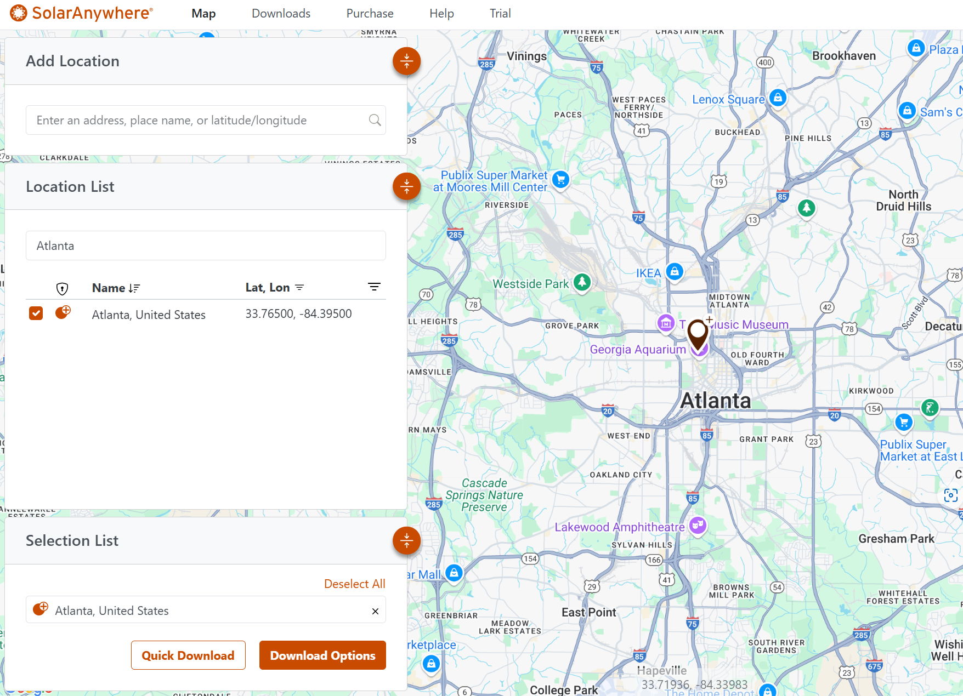This screenshot has height=696, width=963.
Task: Open the Lat, Lon column filter
Action: [x=299, y=288]
